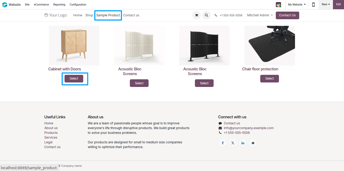
Task: Click Chair floor protection title
Action: pos(260,69)
